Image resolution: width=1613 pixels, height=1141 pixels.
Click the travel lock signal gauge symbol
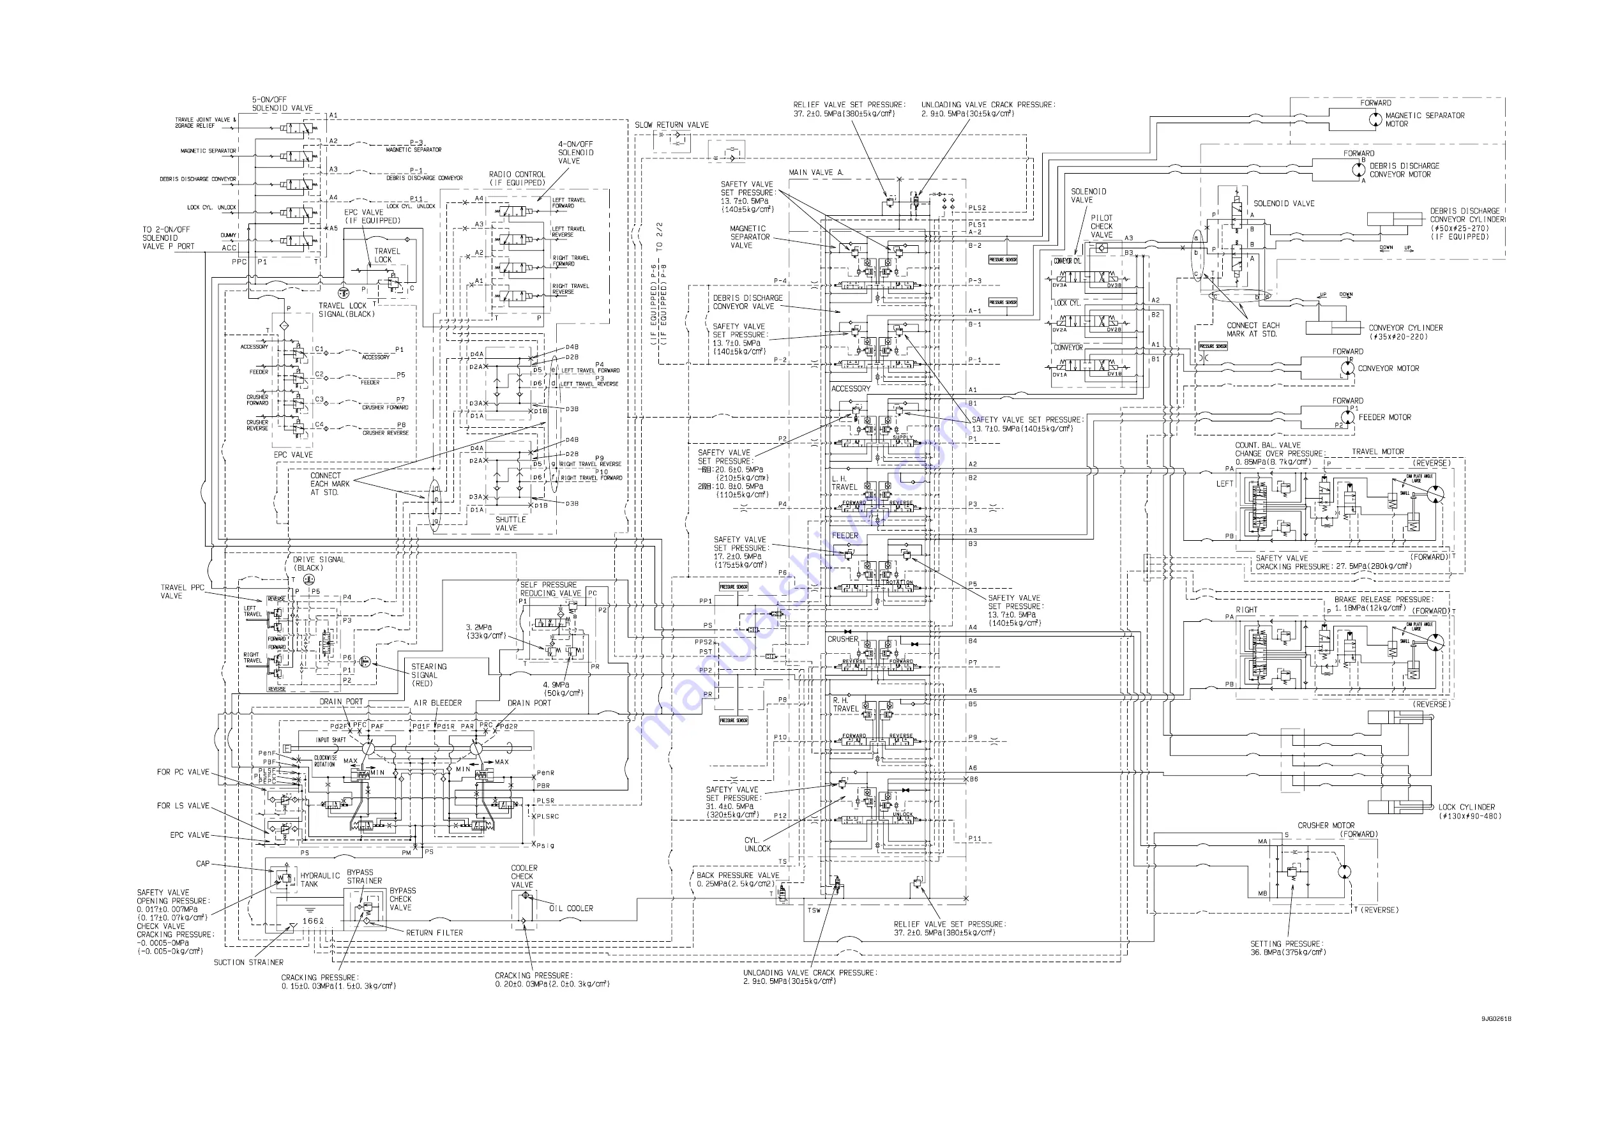click(x=344, y=292)
